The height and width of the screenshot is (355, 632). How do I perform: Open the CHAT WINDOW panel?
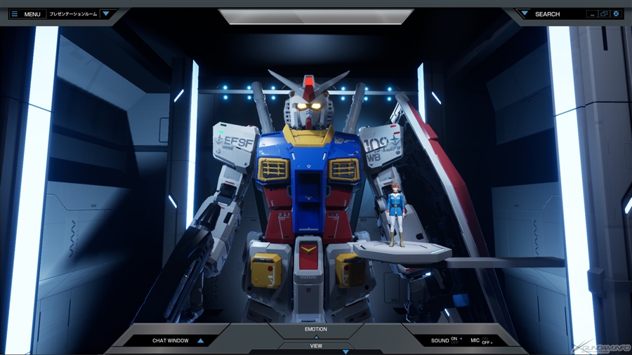[x=171, y=340]
